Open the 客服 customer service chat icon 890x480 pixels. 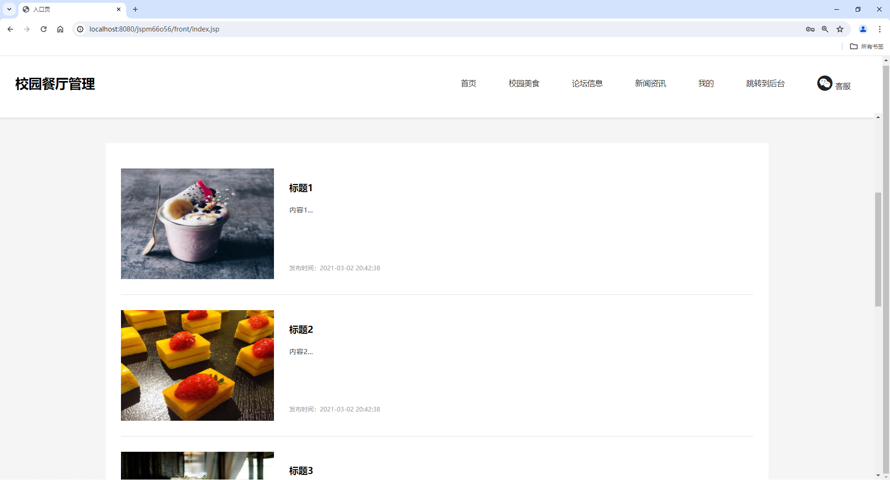(x=825, y=83)
